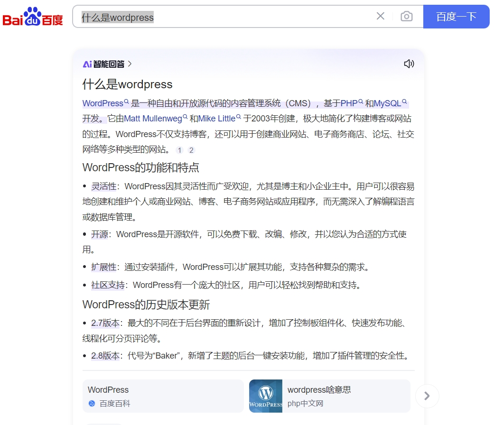This screenshot has height=425, width=503.
Task: Click the php中文网 source name
Action: [x=305, y=404]
